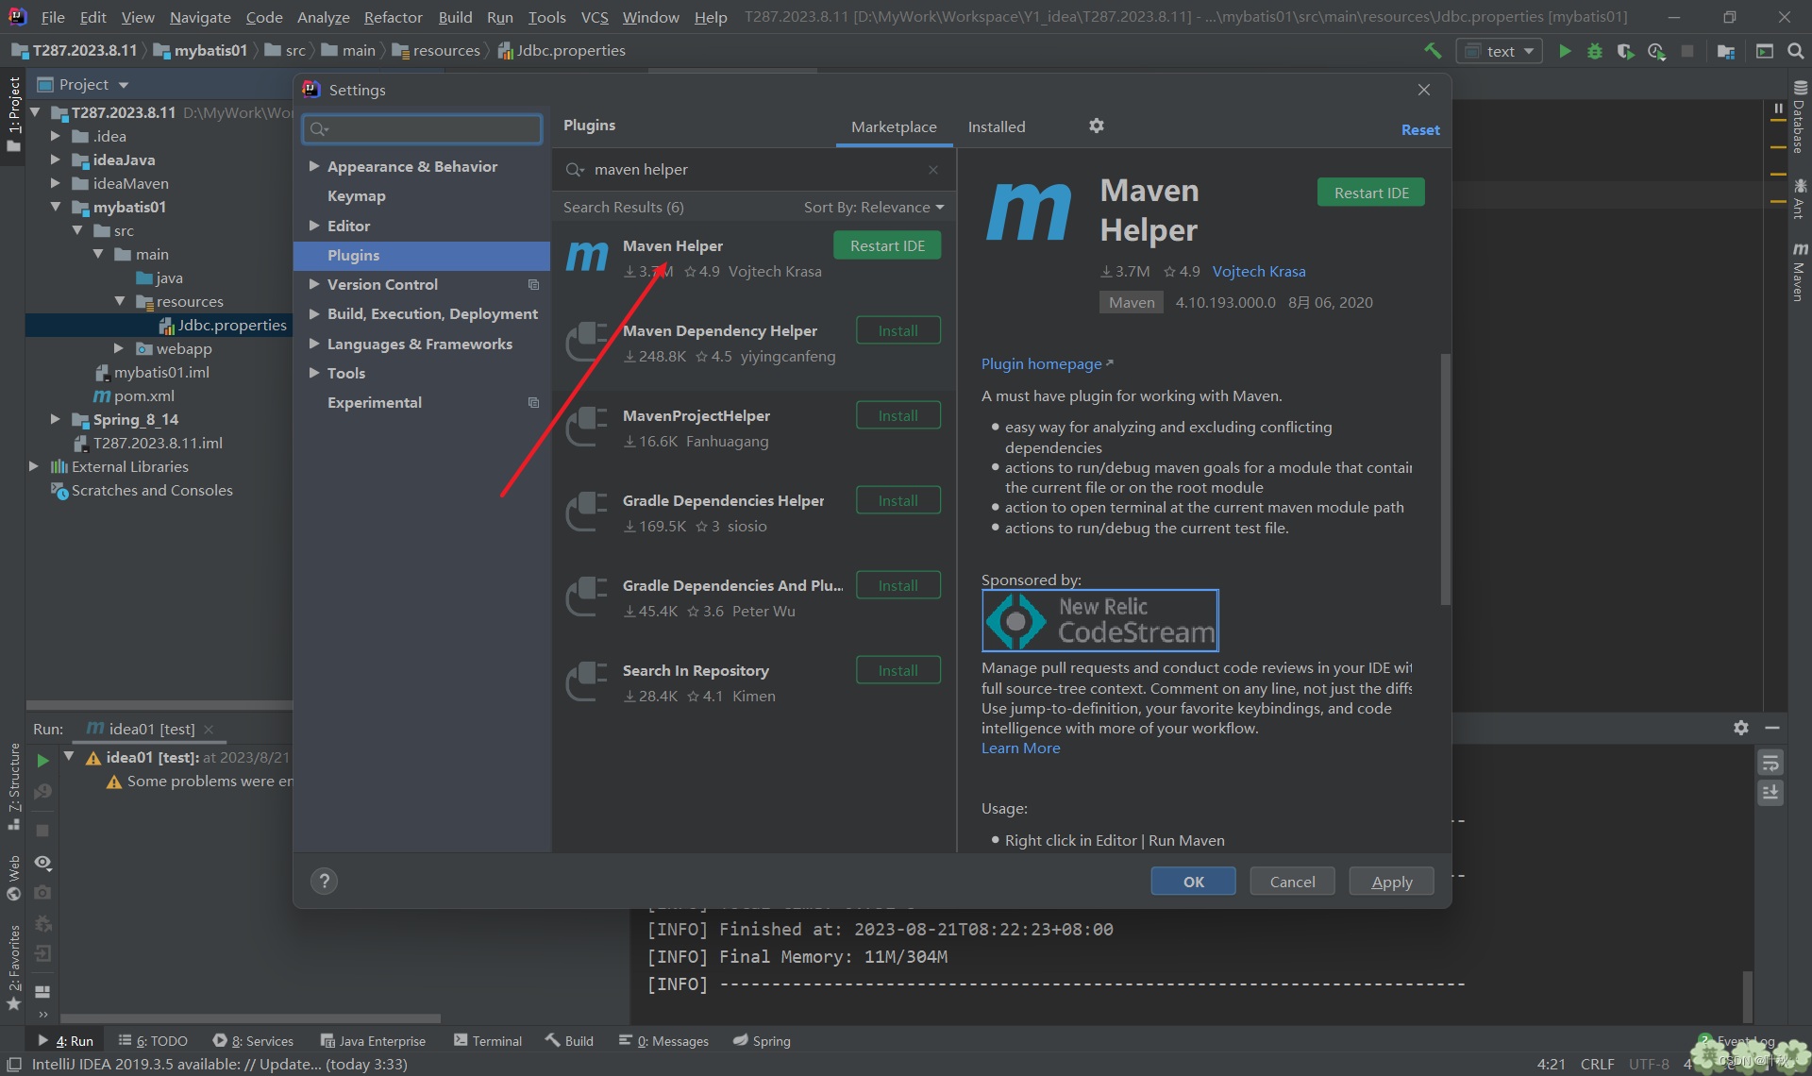The width and height of the screenshot is (1812, 1076).
Task: Click scroll to end icon in Run console
Action: tap(1770, 793)
